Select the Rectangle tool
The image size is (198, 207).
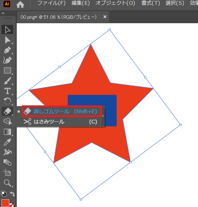click(7, 70)
